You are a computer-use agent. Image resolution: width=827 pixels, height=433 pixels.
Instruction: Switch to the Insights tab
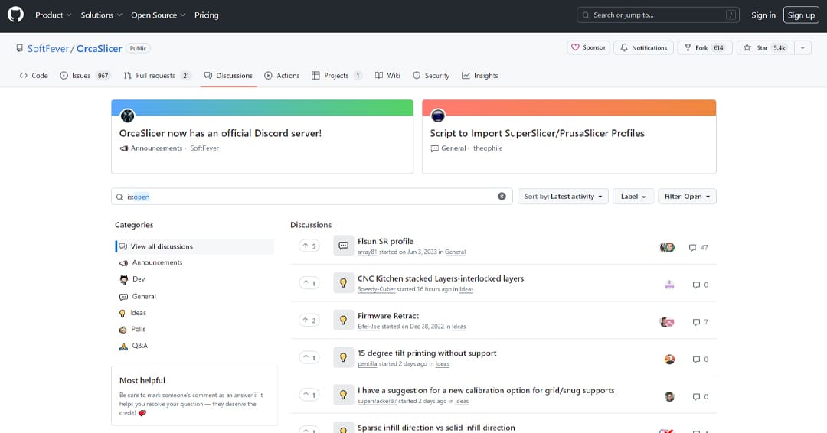[480, 75]
